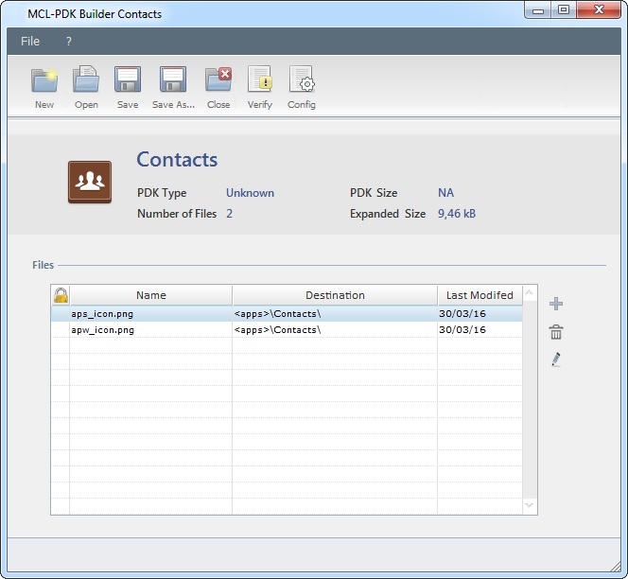Click the Contacts application icon
This screenshot has width=628, height=579.
90,183
